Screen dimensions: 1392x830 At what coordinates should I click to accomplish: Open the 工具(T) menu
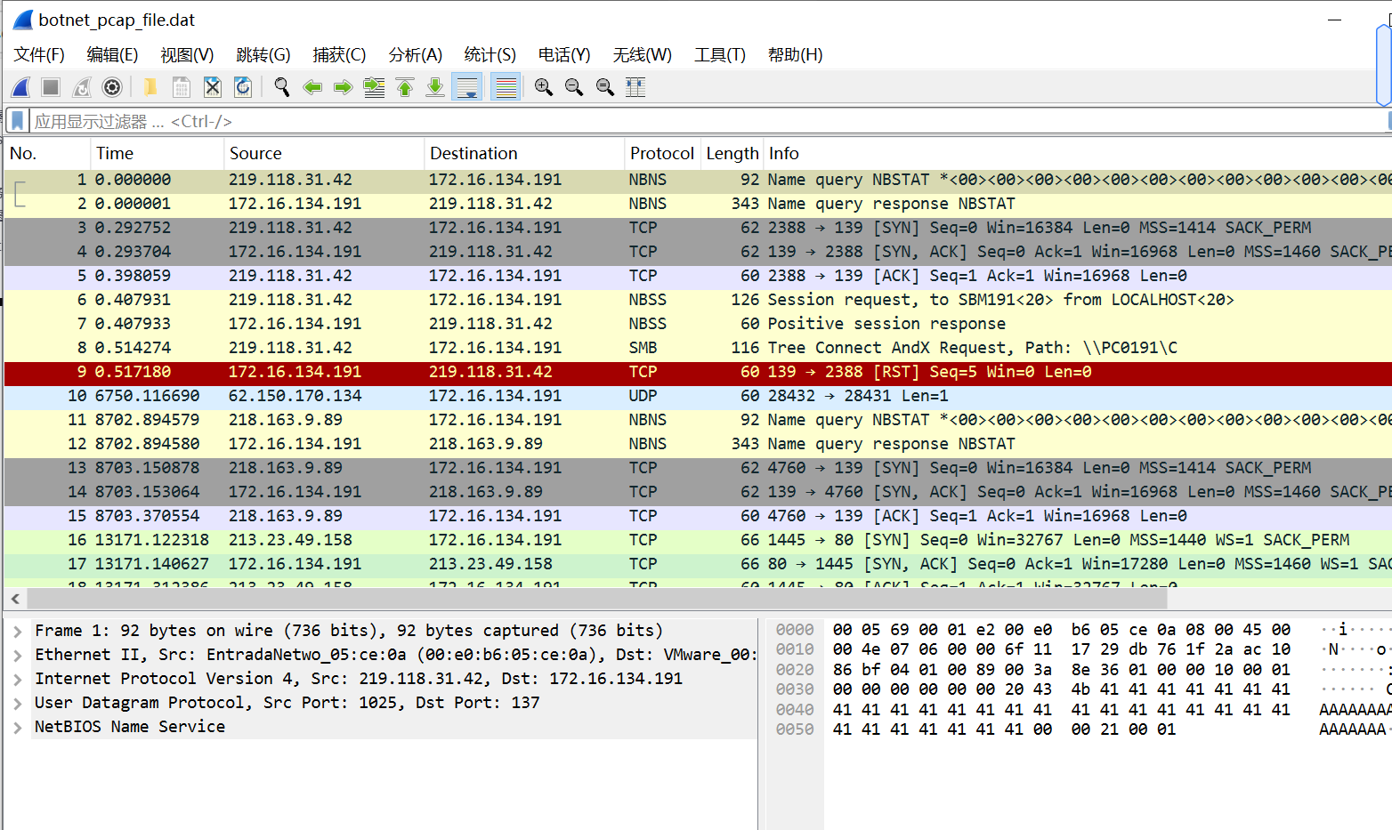coord(720,55)
